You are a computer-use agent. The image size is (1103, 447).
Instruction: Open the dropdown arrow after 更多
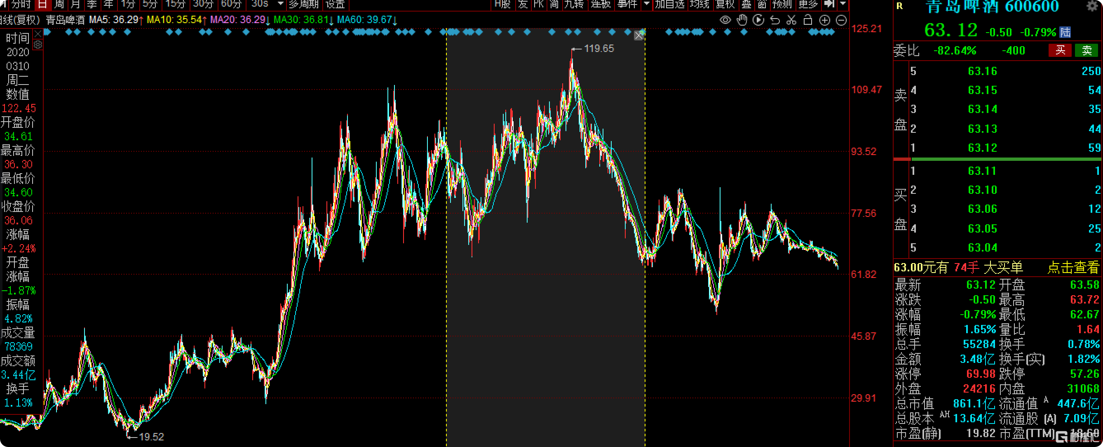(x=843, y=4)
